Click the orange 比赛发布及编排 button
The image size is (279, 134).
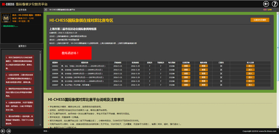click(x=260, y=20)
